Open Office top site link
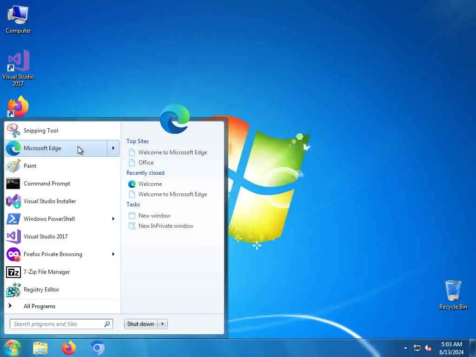The height and width of the screenshot is (357, 476). pos(145,163)
